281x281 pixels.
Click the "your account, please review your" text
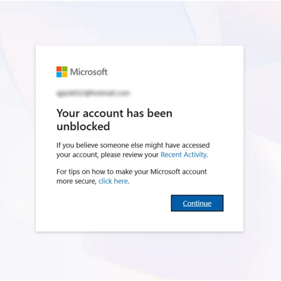point(108,155)
